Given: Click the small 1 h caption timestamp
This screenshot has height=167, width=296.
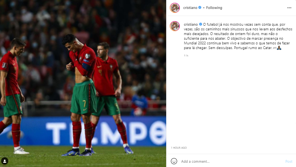Looking at the screenshot, I should pyautogui.click(x=186, y=55).
